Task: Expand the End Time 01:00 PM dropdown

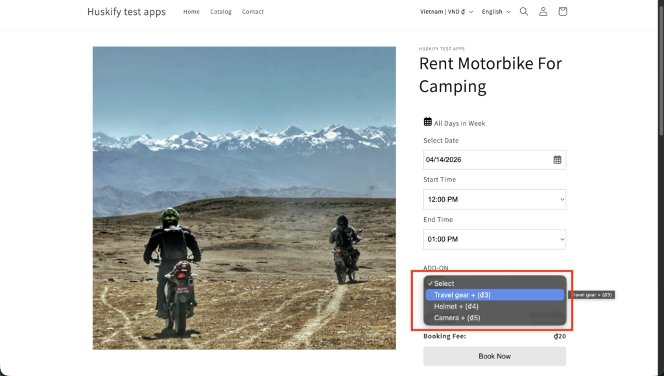Action: point(494,239)
